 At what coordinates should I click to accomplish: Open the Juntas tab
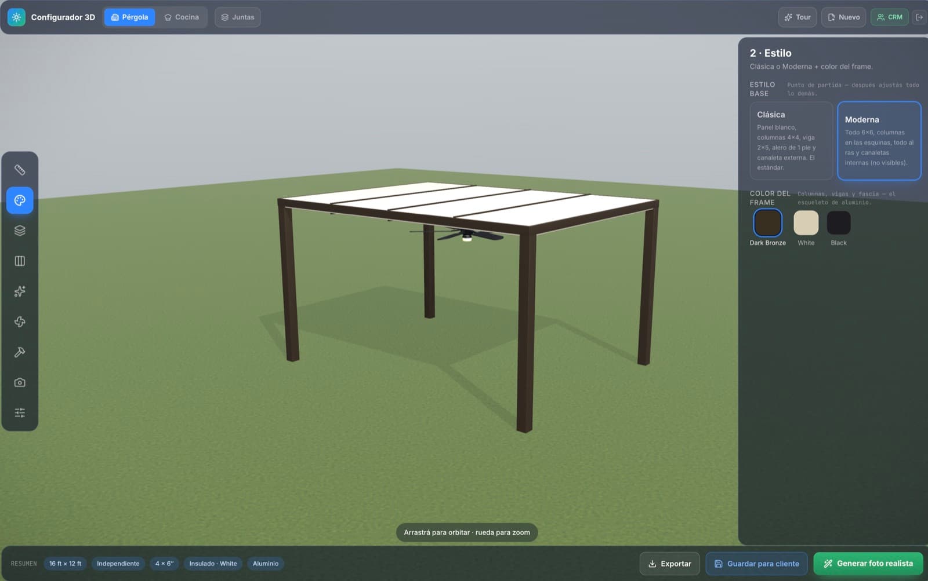tap(238, 17)
